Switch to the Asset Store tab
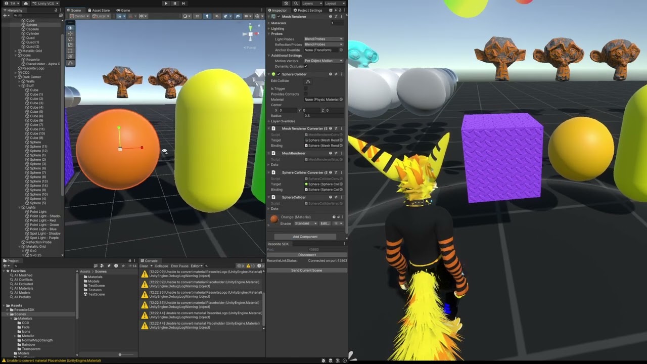 (x=99, y=10)
